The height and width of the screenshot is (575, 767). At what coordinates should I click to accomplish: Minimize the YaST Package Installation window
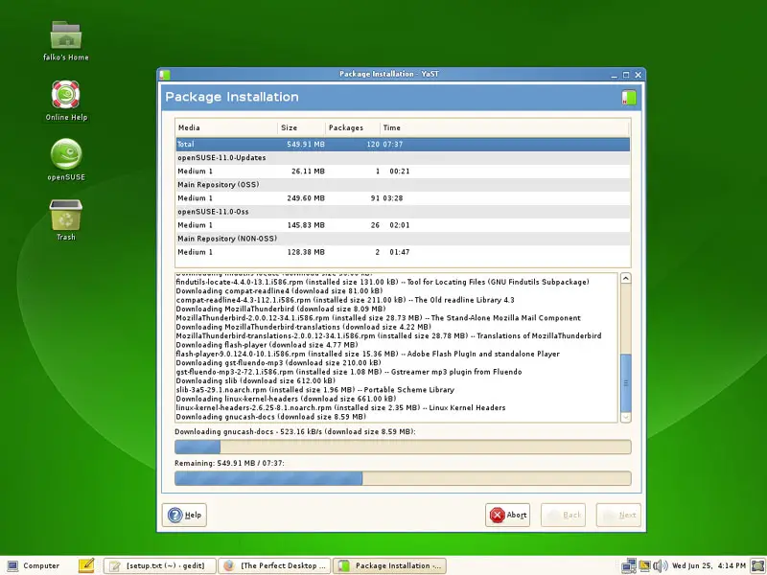tap(614, 75)
